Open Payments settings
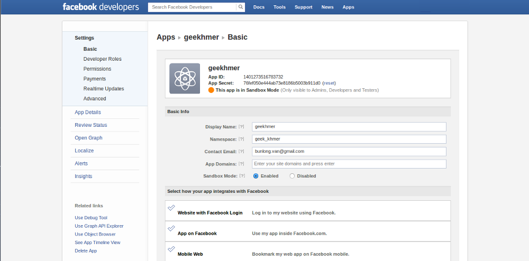Screen dimensions: 529x261 coord(95,79)
